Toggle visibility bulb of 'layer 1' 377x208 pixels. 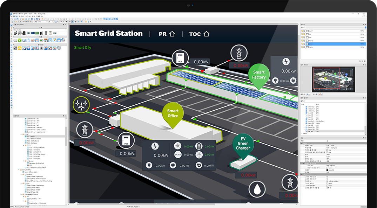coord(302,31)
